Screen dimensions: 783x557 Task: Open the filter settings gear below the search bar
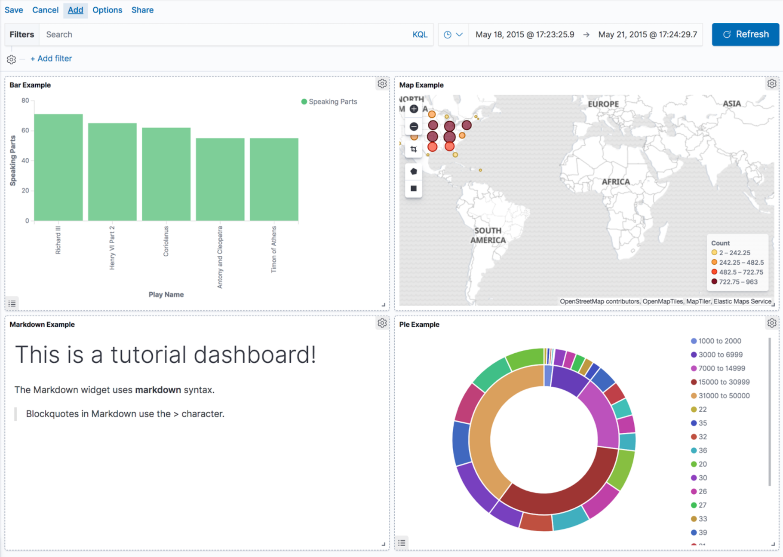[x=11, y=59]
